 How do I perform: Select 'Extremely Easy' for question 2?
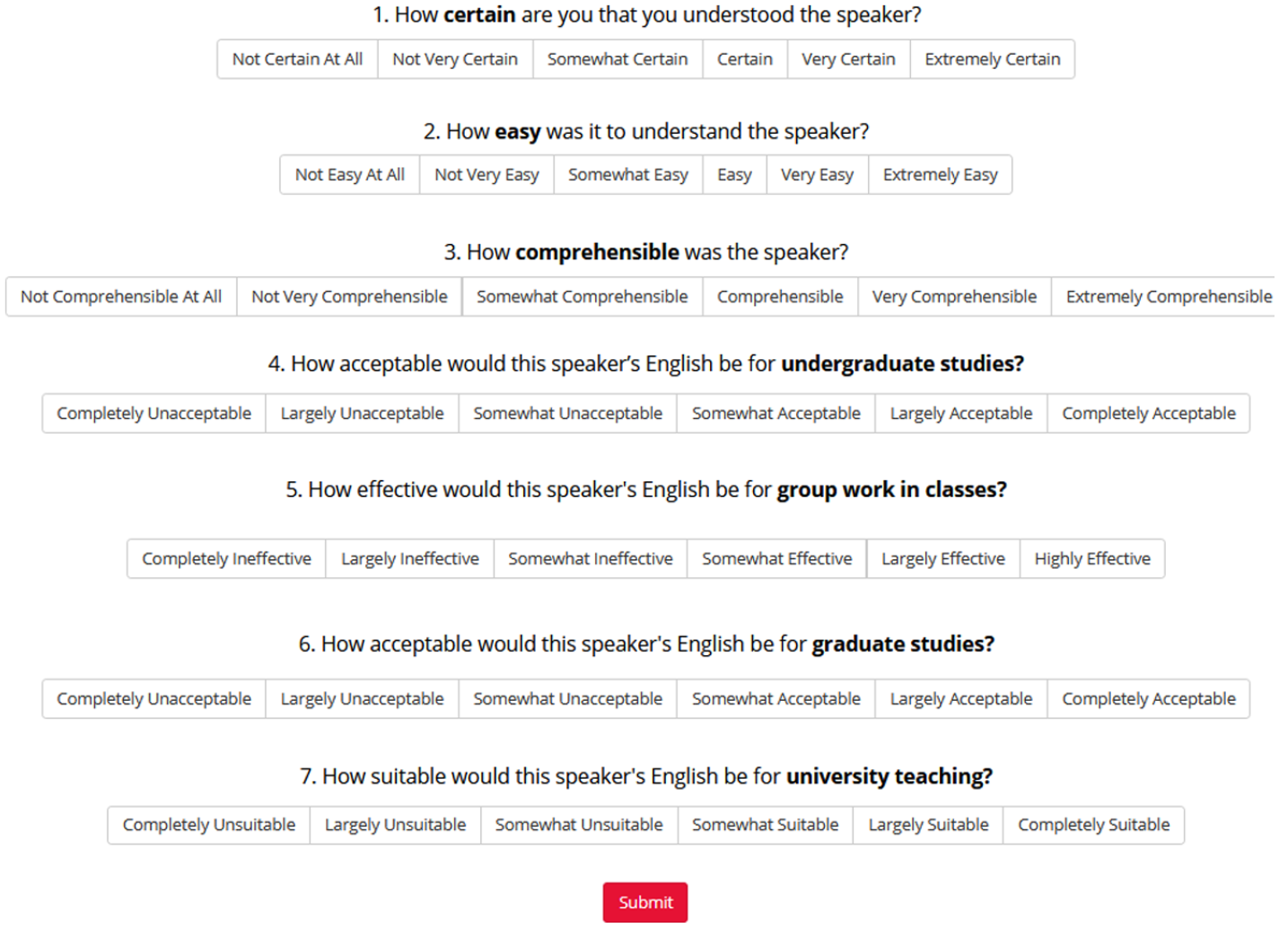click(x=940, y=175)
